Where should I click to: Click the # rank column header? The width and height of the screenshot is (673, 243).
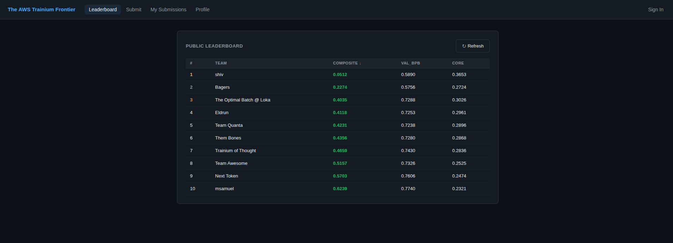coord(191,63)
